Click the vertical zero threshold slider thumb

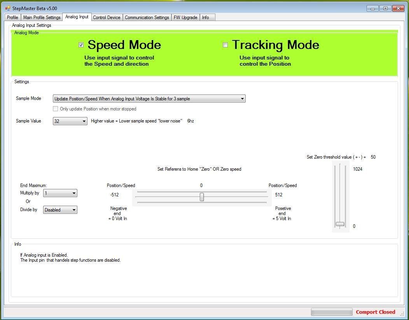(340, 224)
